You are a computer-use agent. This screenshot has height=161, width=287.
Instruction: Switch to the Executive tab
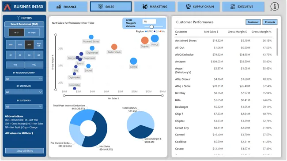tap(243, 7)
